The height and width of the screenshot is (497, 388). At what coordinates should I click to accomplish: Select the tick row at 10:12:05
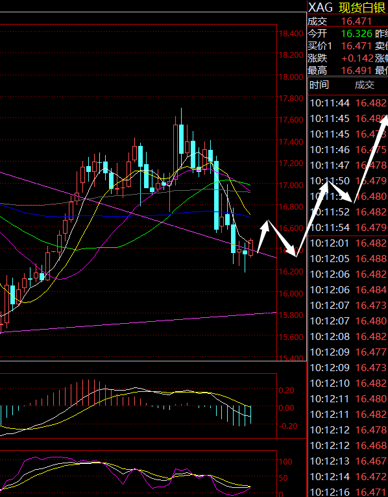[x=348, y=258]
